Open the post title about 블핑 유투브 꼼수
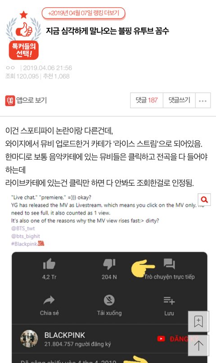The height and width of the screenshot is (363, 216). click(108, 31)
